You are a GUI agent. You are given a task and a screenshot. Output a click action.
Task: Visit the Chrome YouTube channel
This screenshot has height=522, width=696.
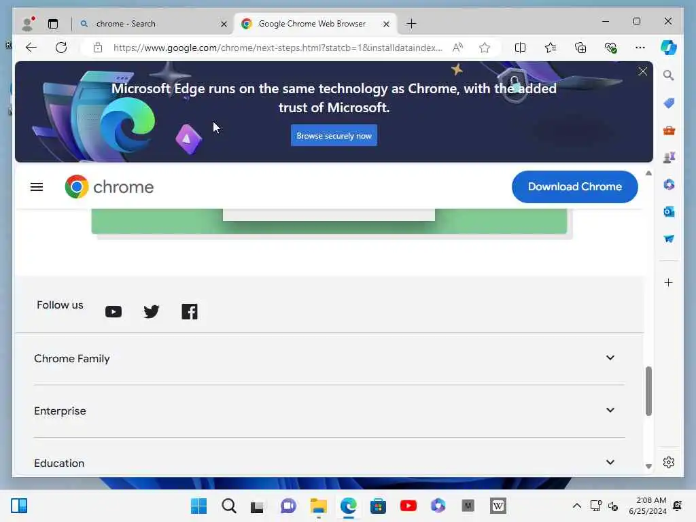pyautogui.click(x=114, y=311)
